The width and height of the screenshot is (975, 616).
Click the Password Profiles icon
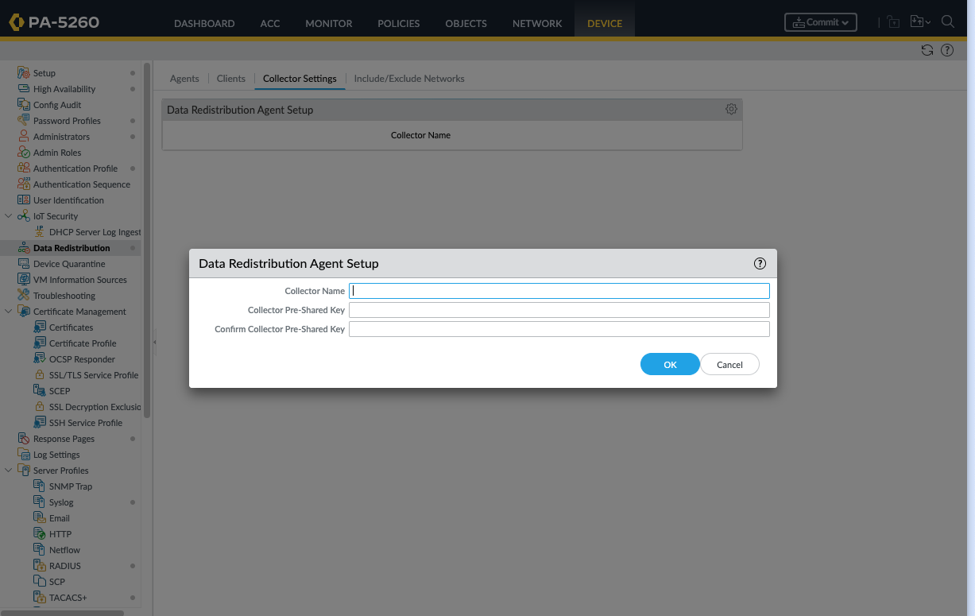[x=24, y=121]
